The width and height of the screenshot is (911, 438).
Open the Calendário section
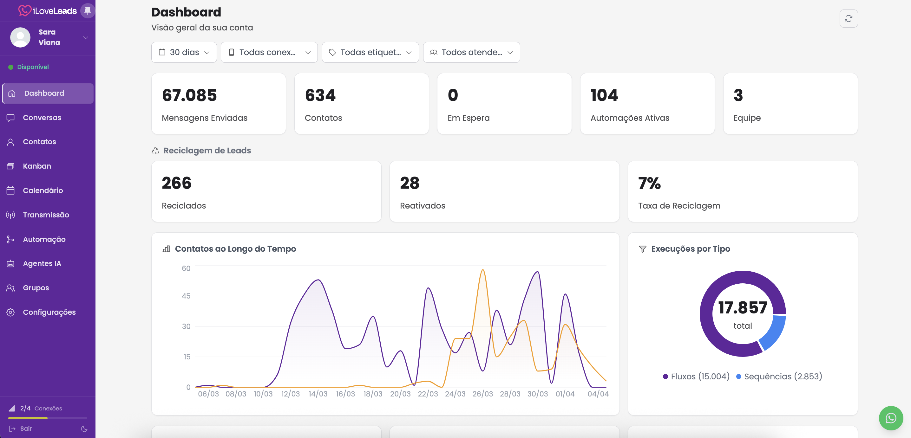tap(48, 190)
